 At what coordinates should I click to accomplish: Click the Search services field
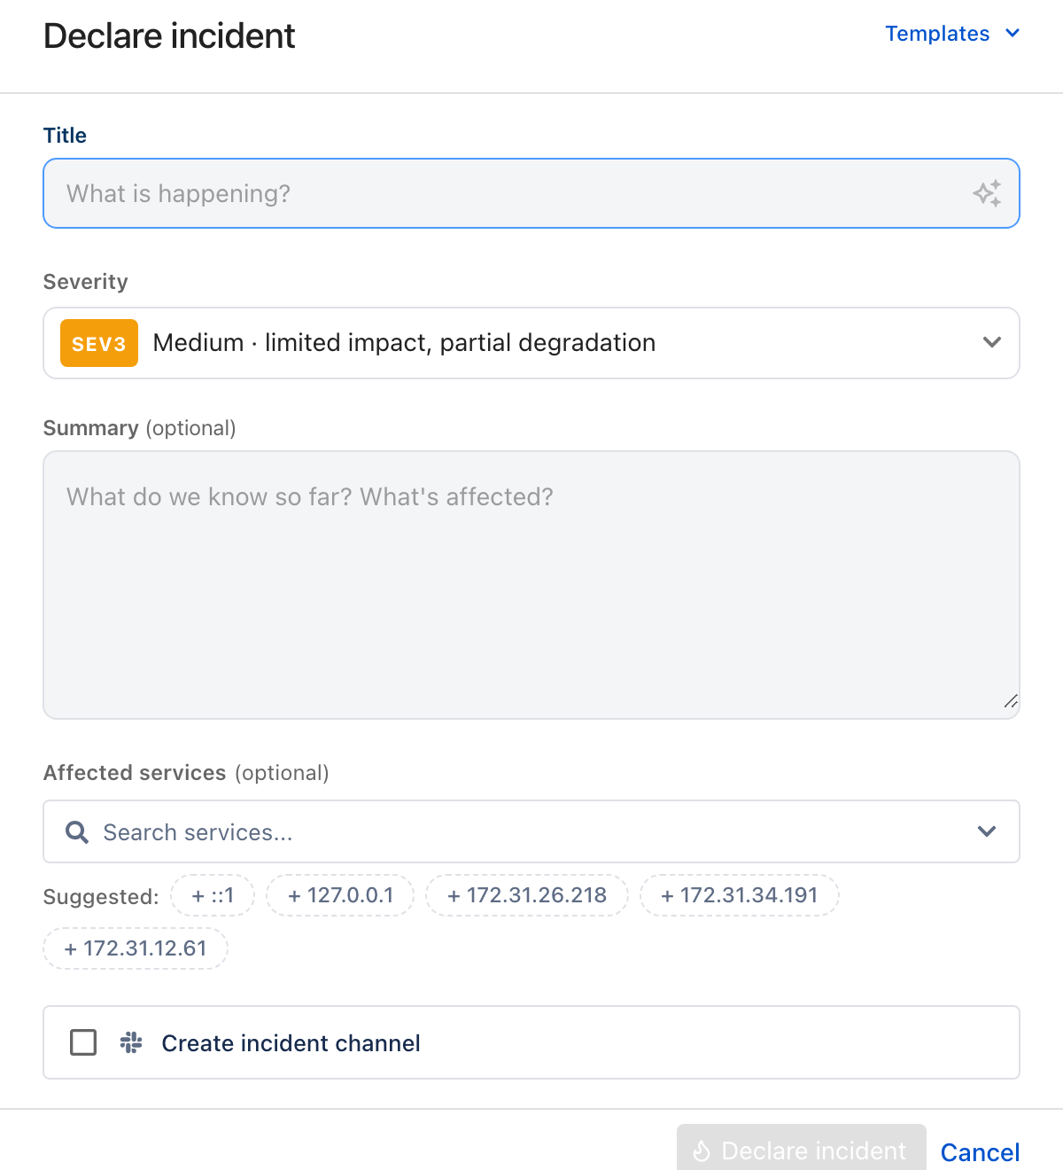point(531,831)
